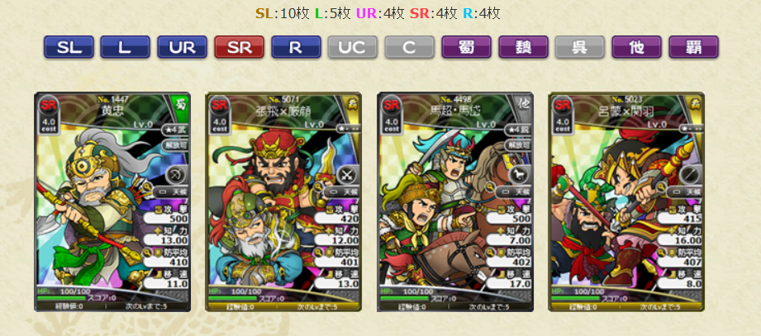
Task: Click the bow weapon icon on 黄忠 card
Action: tap(177, 174)
